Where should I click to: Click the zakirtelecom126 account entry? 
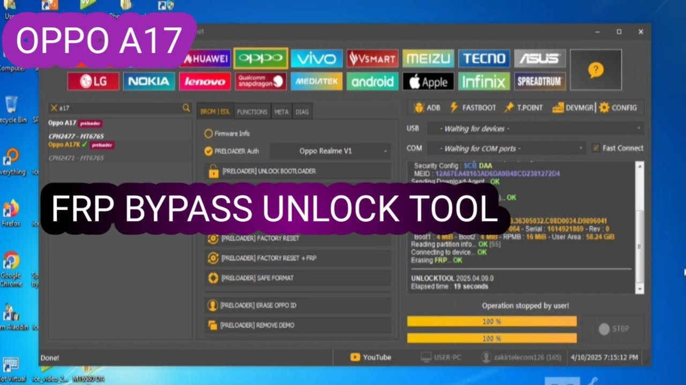pyautogui.click(x=521, y=357)
